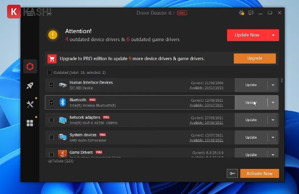The height and width of the screenshot is (194, 299).
Task: Open the Tools wrench section
Action: 30,105
